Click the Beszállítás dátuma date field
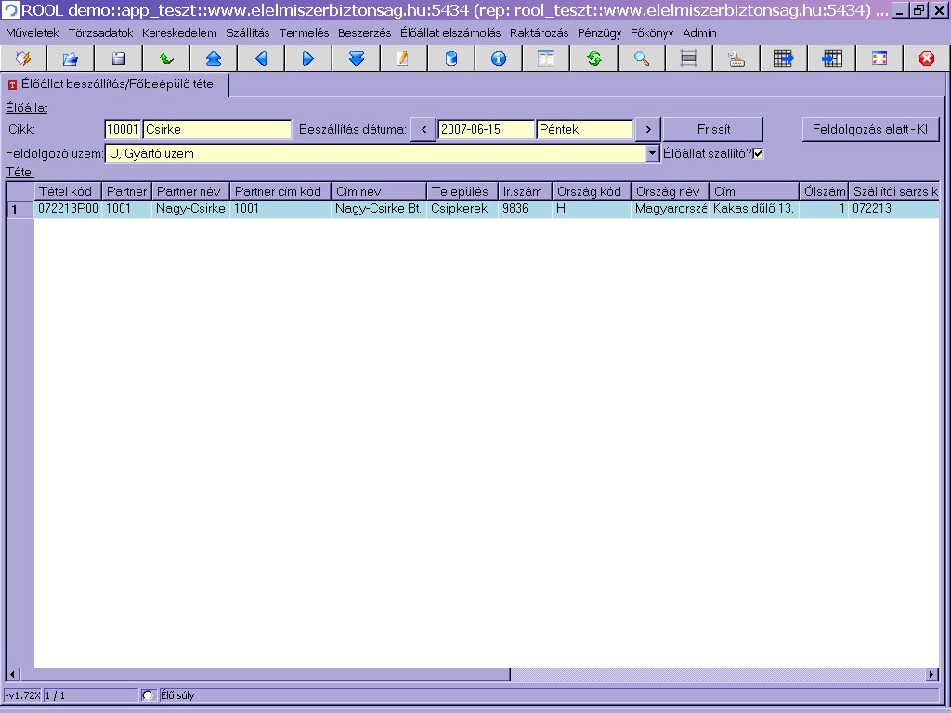 [x=486, y=129]
